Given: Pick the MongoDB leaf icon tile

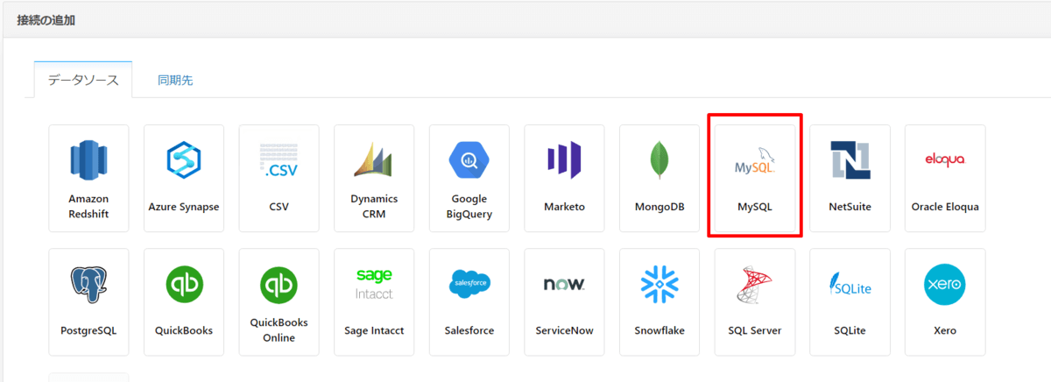Looking at the screenshot, I should pyautogui.click(x=660, y=178).
